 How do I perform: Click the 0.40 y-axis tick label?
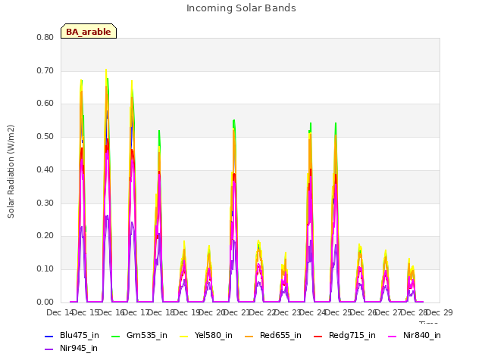[45, 169]
